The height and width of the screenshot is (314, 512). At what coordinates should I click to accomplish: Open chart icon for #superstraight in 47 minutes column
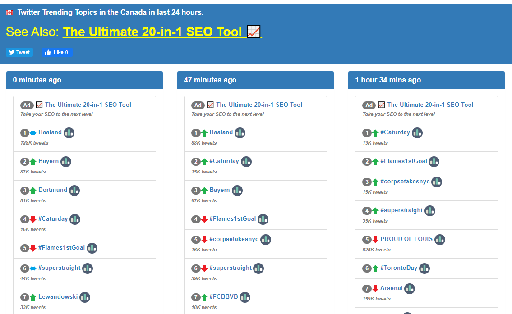pos(258,268)
